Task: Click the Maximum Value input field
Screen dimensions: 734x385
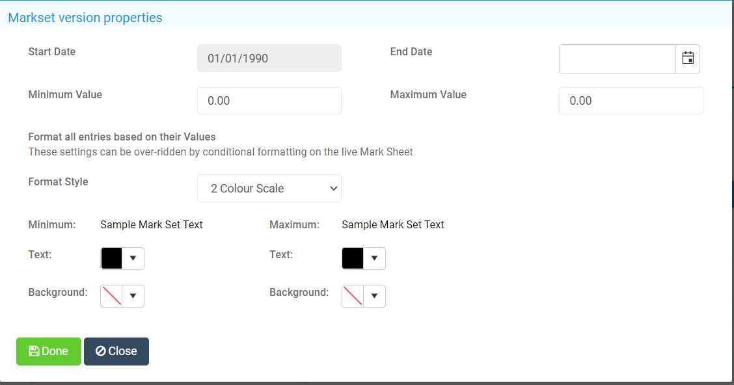Action: 630,100
